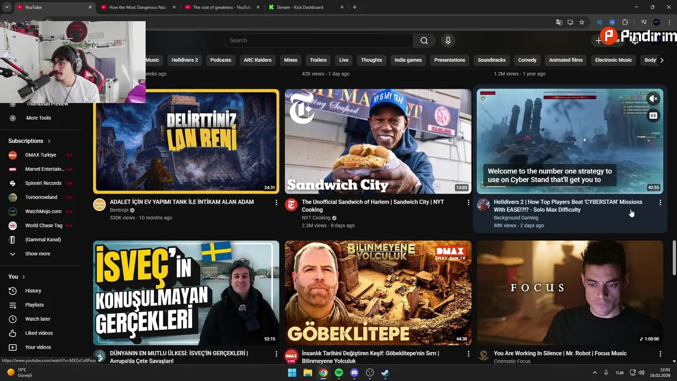
Task: Select the Trailers category chip
Action: pyautogui.click(x=318, y=60)
